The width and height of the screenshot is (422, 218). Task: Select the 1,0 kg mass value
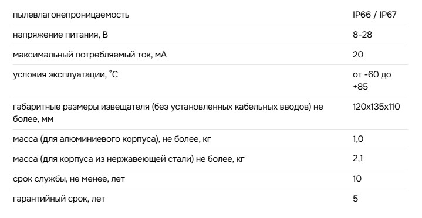358,139
